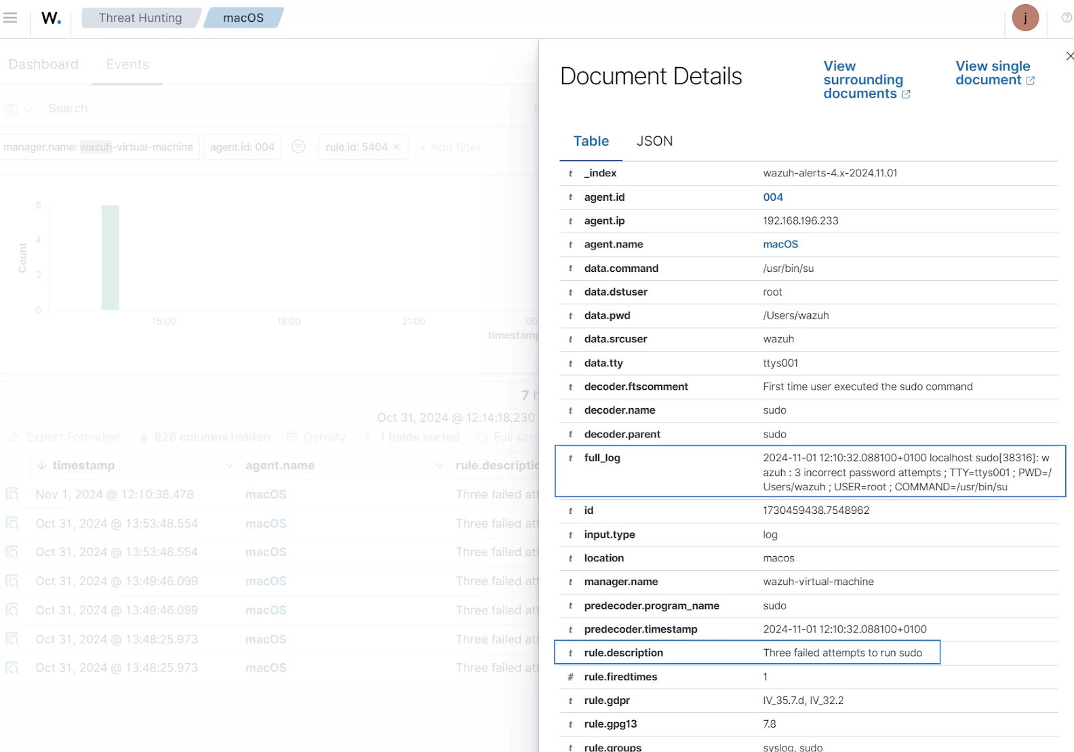Click the /usr/bin/su command value
1074x752 pixels.
pyautogui.click(x=788, y=269)
